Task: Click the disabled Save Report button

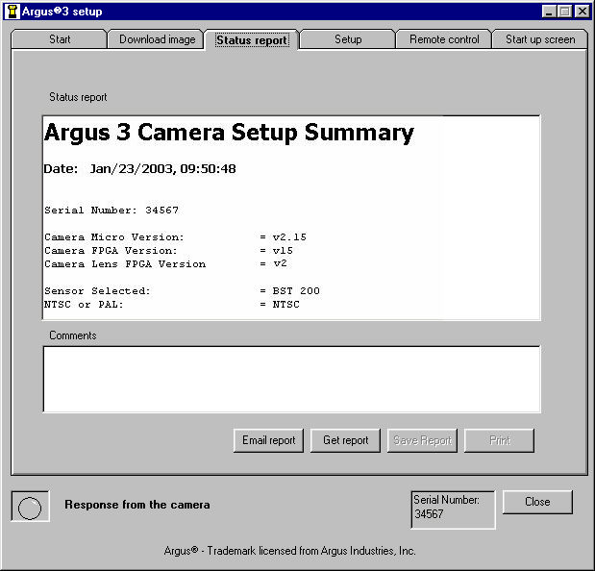Action: pyautogui.click(x=422, y=440)
